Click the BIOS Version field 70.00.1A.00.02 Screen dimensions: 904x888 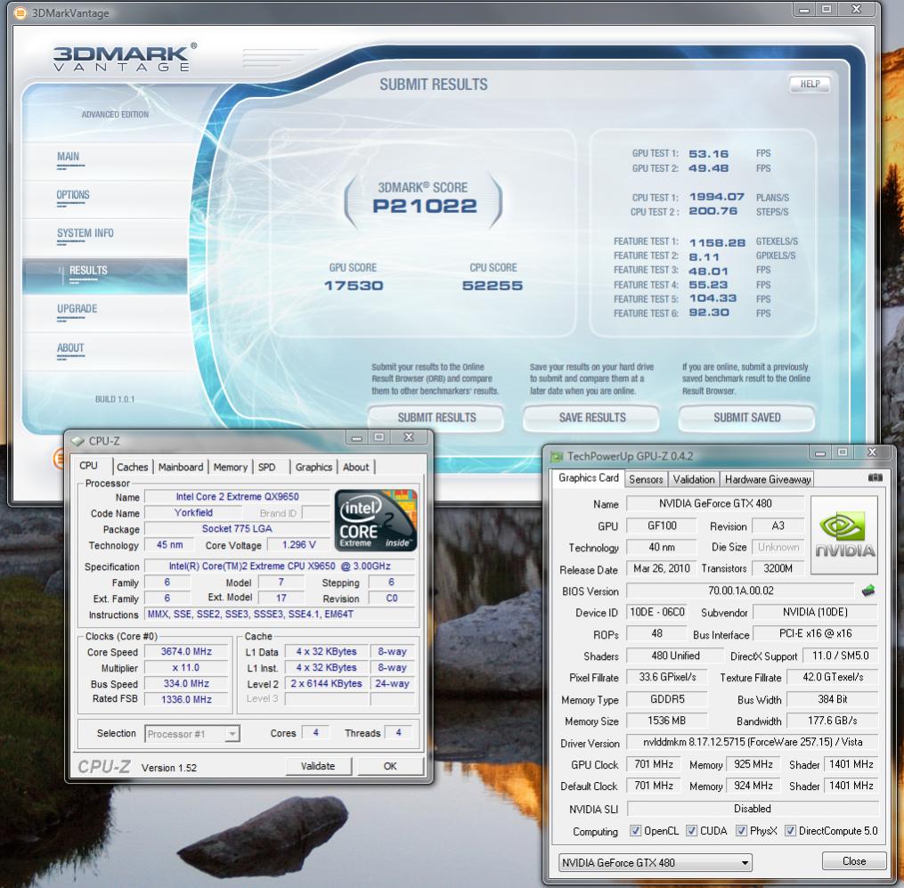[x=740, y=591]
